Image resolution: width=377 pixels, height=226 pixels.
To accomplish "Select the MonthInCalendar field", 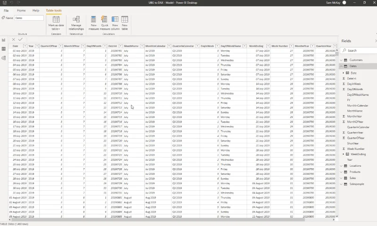I will (x=358, y=105).
